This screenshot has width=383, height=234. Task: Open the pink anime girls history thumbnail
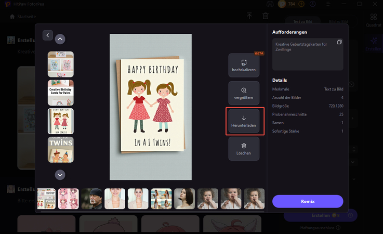point(69,199)
